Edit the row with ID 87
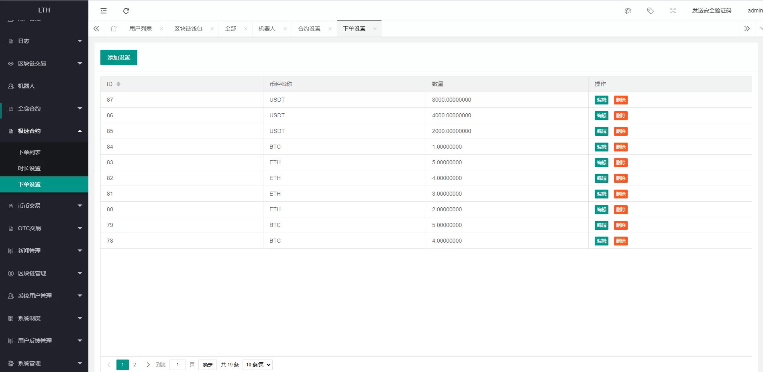763x372 pixels. (601, 100)
